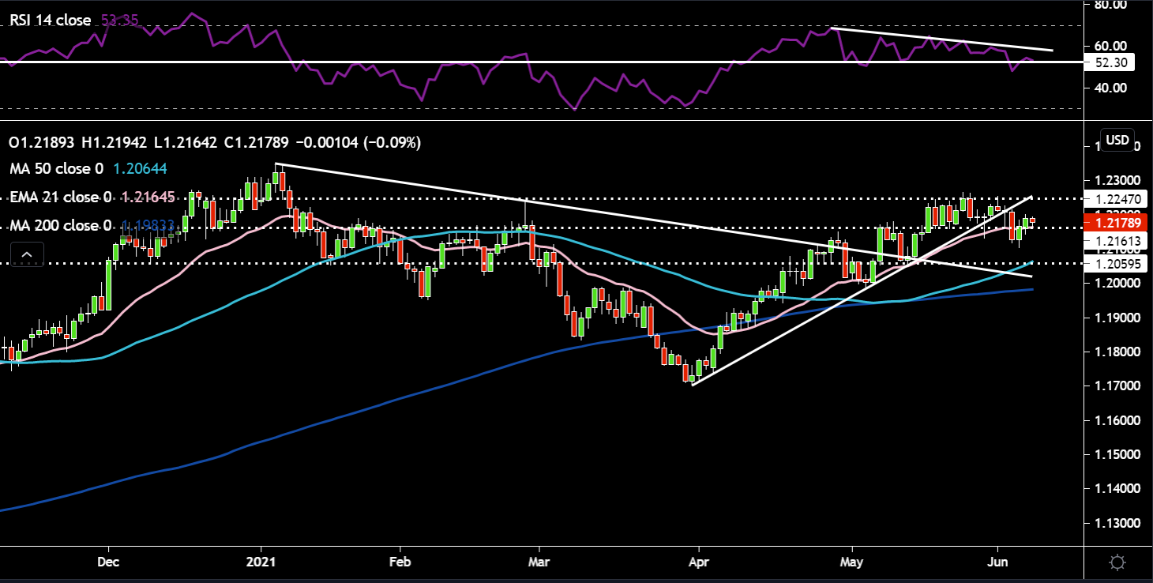The height and width of the screenshot is (583, 1153).
Task: Click the RSI 52.30 level label
Action: pos(1110,62)
